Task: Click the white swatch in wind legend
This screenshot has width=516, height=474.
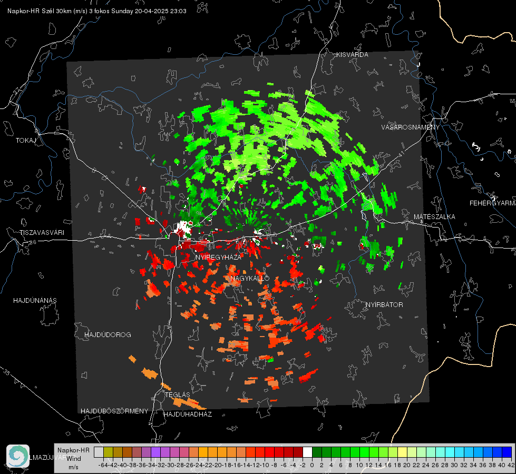Action: [307, 452]
